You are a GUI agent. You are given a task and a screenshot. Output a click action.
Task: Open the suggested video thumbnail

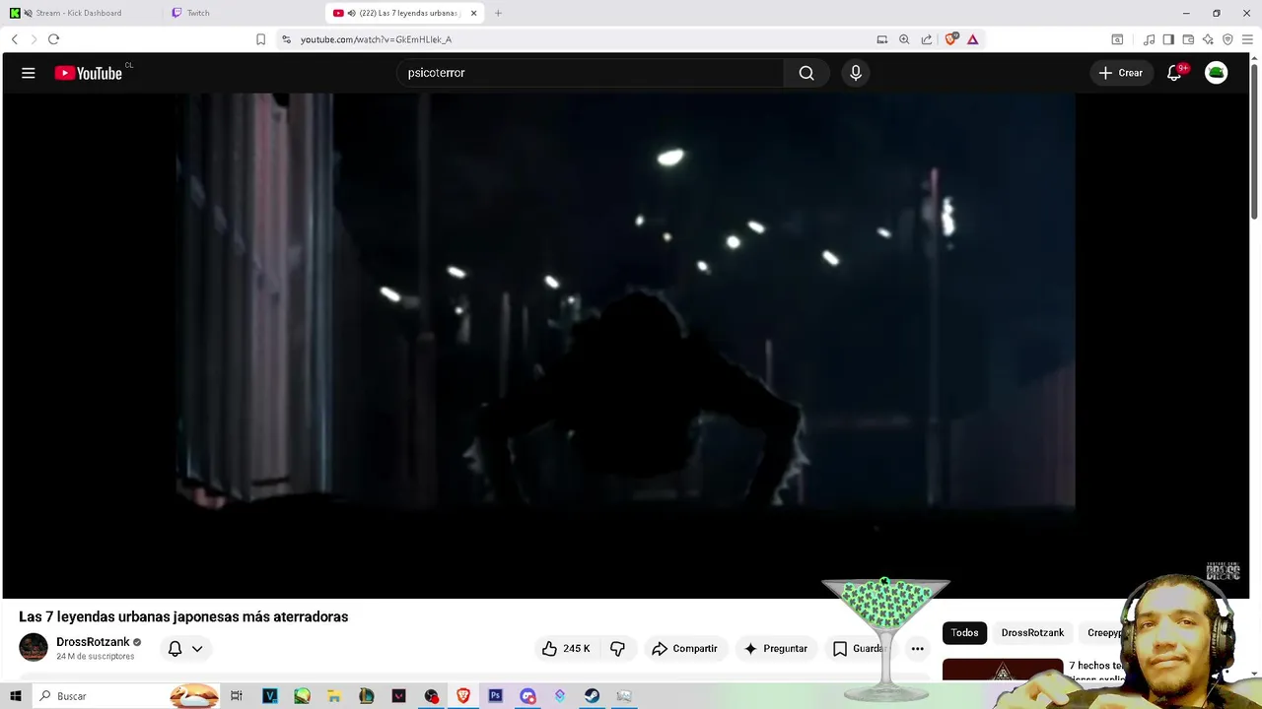coord(1003,670)
